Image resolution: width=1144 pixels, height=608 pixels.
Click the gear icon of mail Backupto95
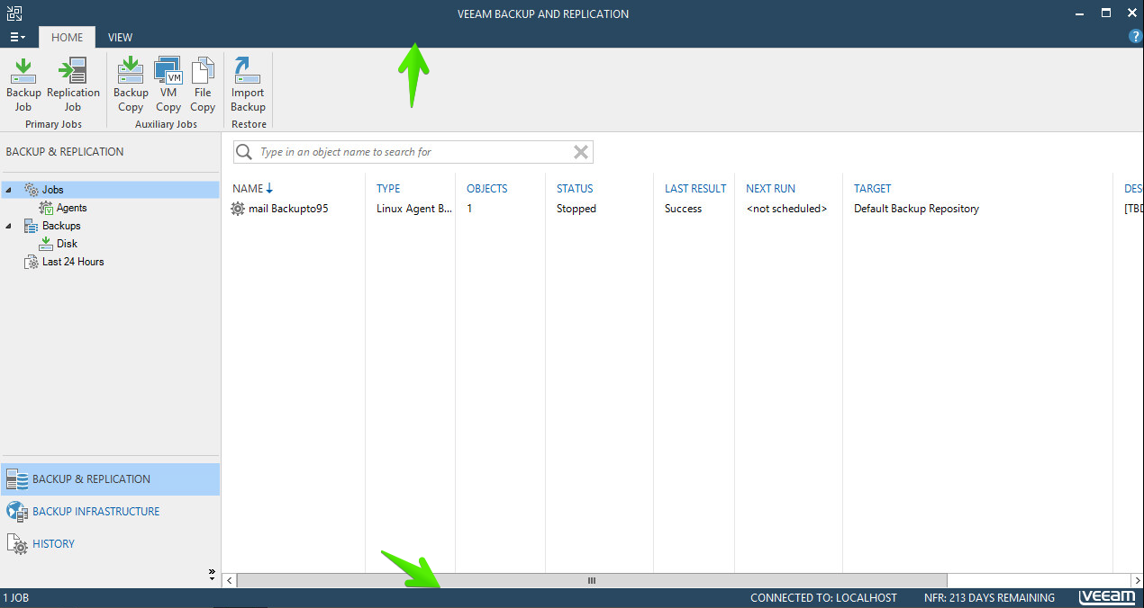pyautogui.click(x=238, y=209)
